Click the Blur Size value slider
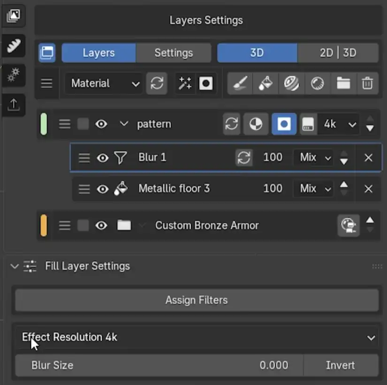The image size is (387, 385). (159, 365)
